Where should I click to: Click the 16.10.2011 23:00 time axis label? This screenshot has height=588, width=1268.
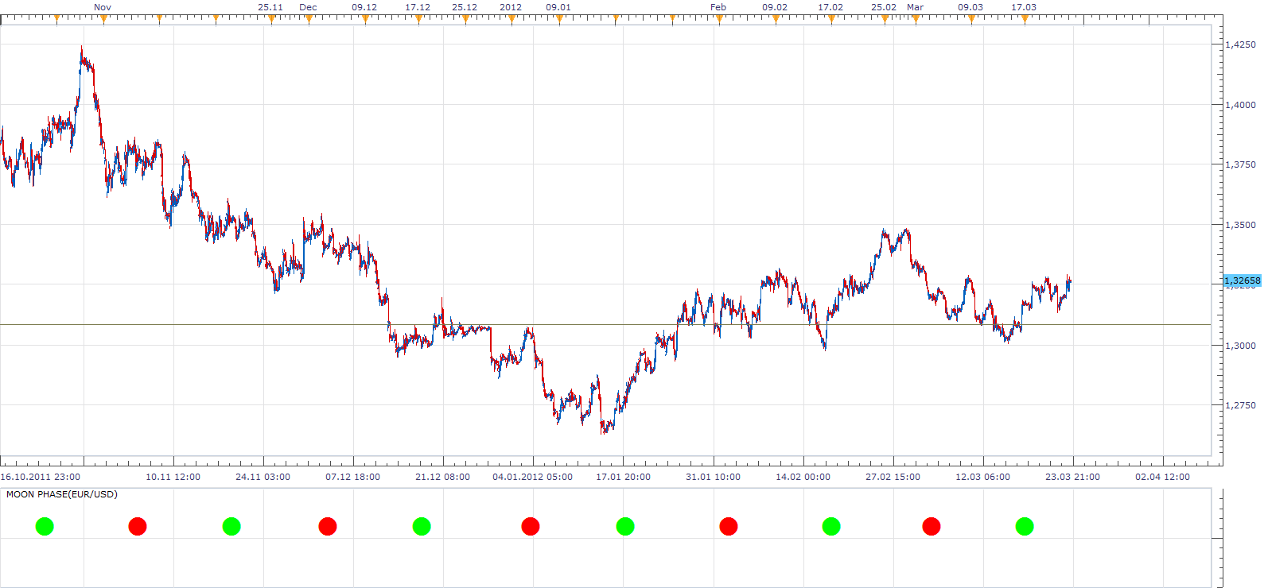point(41,477)
